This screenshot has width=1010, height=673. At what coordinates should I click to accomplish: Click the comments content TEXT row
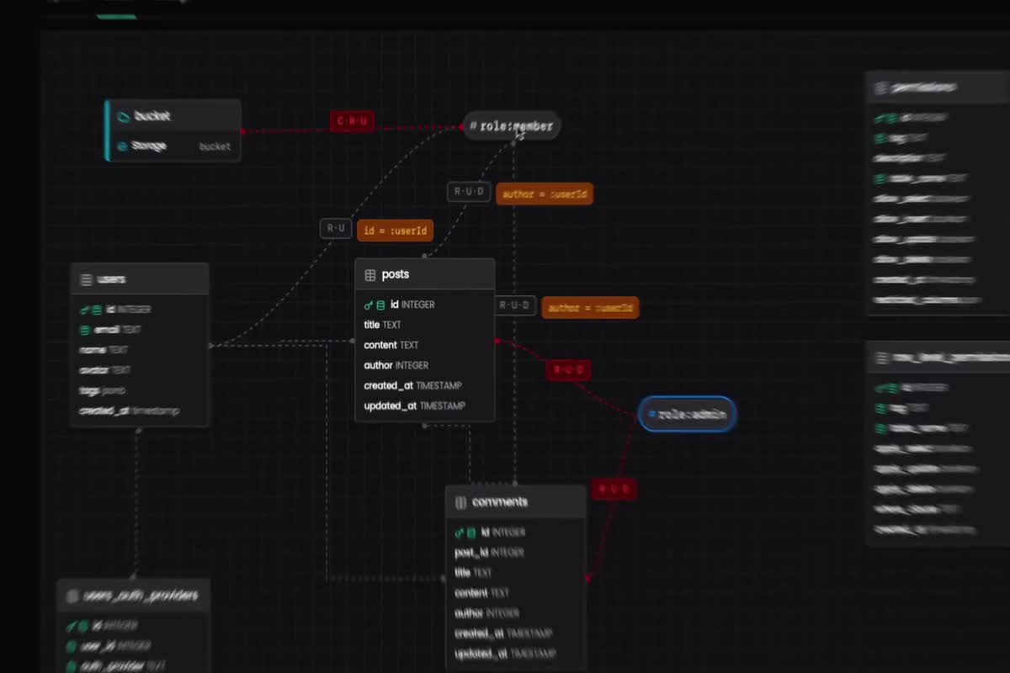(x=515, y=593)
